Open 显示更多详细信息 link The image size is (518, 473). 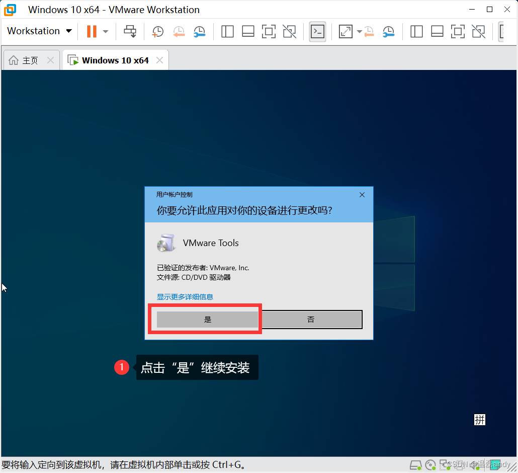pos(185,297)
